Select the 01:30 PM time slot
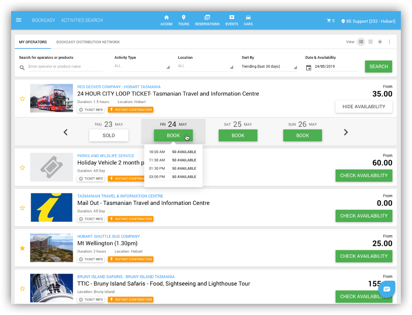Image resolution: width=412 pixels, height=315 pixels. (x=173, y=168)
